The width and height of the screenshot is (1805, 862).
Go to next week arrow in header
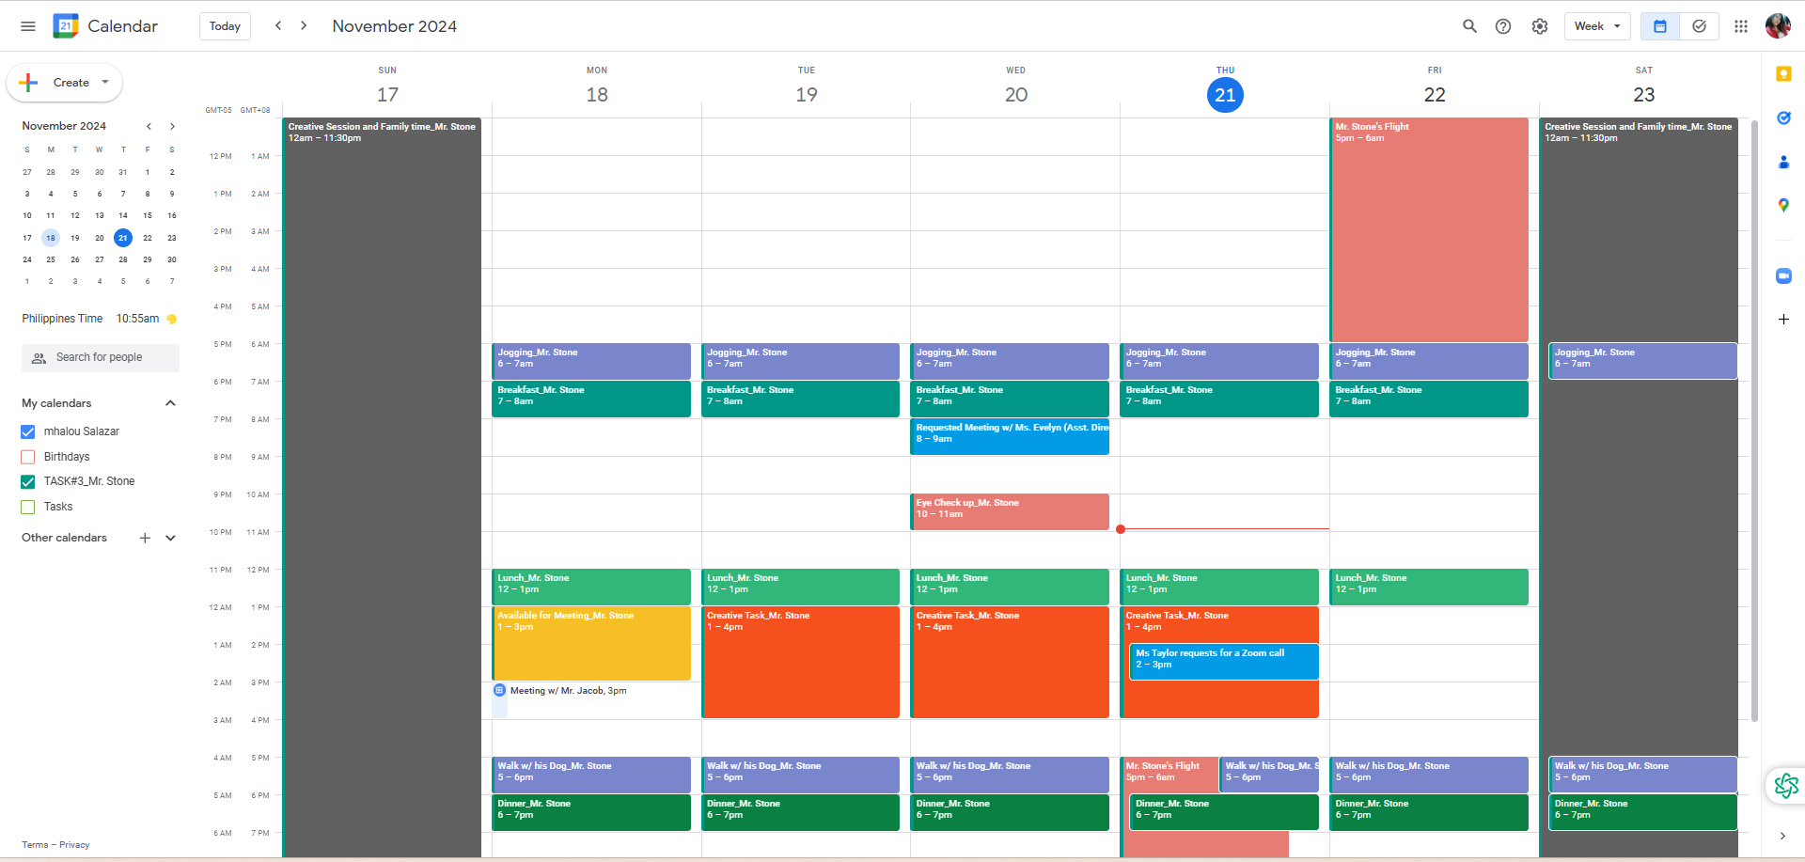tap(304, 26)
